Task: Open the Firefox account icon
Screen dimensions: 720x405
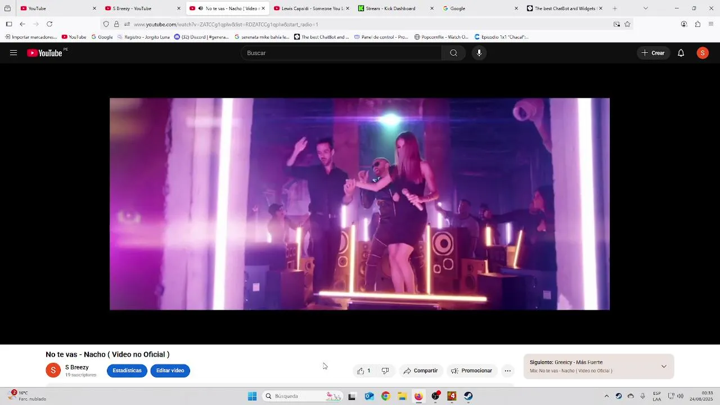Action: pos(684,24)
